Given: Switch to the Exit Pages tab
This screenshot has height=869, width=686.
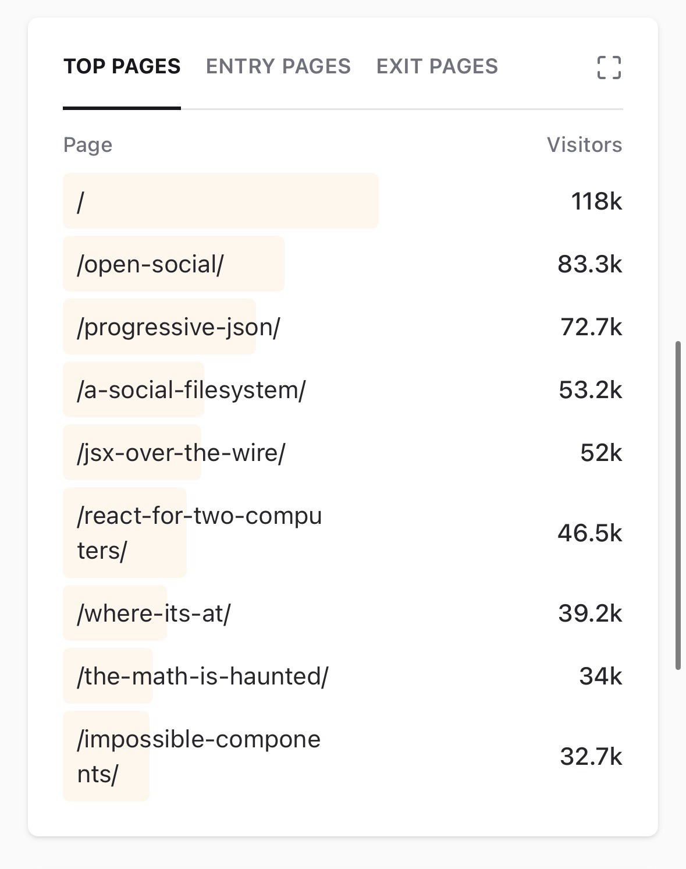Looking at the screenshot, I should 437,66.
